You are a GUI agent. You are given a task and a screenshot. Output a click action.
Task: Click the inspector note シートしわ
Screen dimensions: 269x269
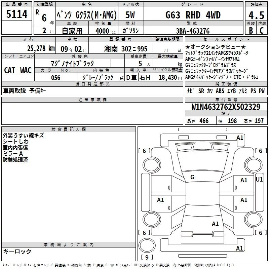15,142
